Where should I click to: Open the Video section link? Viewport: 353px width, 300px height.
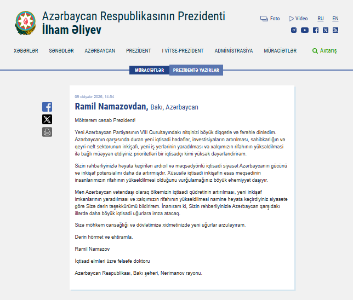point(298,19)
